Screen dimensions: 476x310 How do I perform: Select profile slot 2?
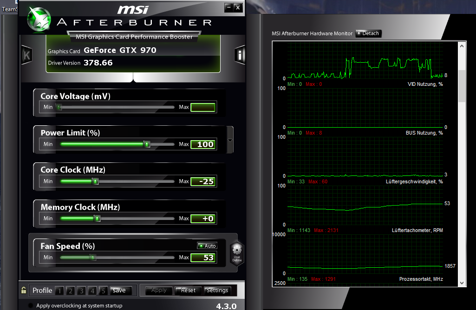pos(71,291)
